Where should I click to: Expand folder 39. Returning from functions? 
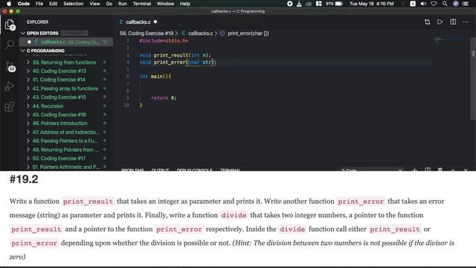click(28, 63)
